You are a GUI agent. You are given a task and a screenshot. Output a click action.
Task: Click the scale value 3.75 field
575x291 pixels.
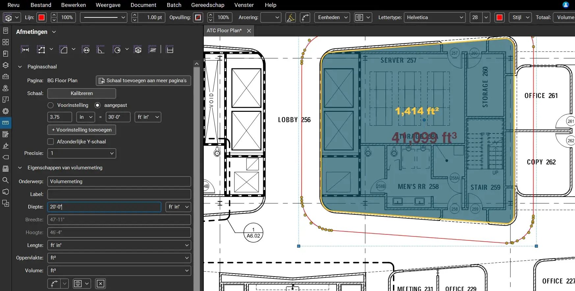tap(60, 117)
